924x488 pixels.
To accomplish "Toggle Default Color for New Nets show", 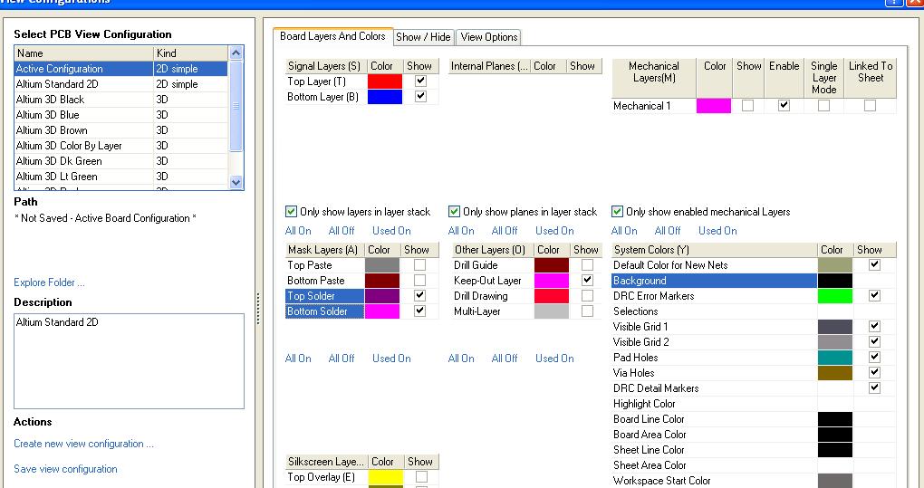I will point(874,265).
